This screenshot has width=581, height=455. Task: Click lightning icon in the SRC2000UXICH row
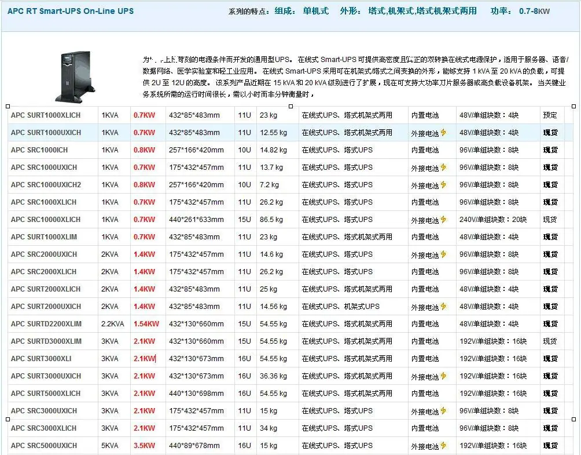click(444, 254)
